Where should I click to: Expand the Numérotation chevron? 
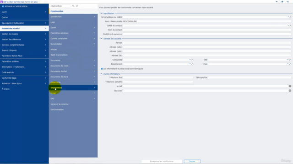tap(95, 44)
